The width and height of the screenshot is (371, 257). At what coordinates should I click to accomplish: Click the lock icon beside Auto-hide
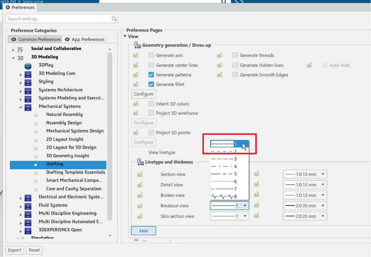coord(309,65)
